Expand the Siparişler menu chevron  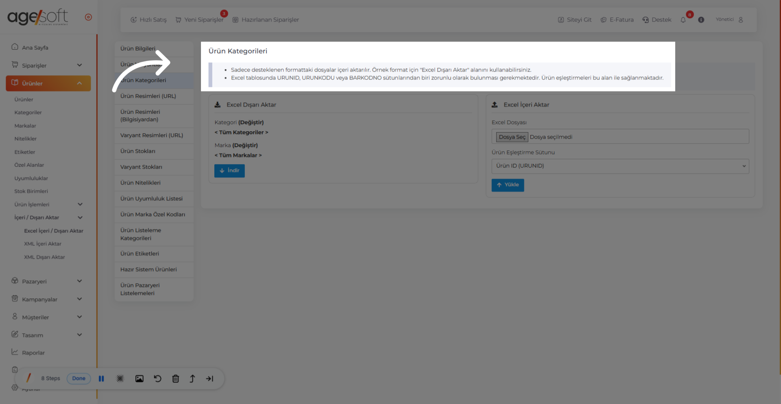click(x=80, y=65)
